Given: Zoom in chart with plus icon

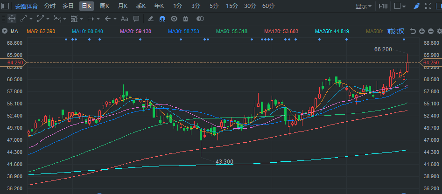Looking at the screenshot, I should click(x=422, y=31).
